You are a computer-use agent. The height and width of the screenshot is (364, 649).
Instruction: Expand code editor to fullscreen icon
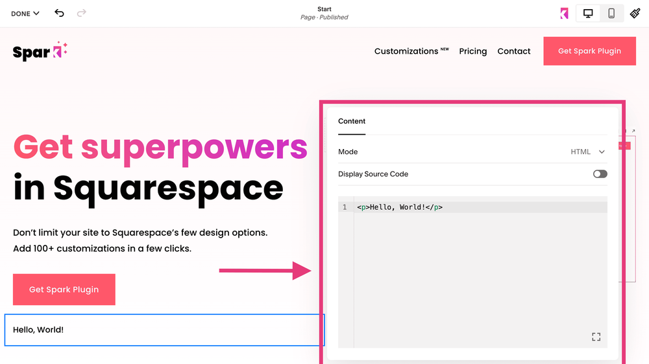(596, 337)
